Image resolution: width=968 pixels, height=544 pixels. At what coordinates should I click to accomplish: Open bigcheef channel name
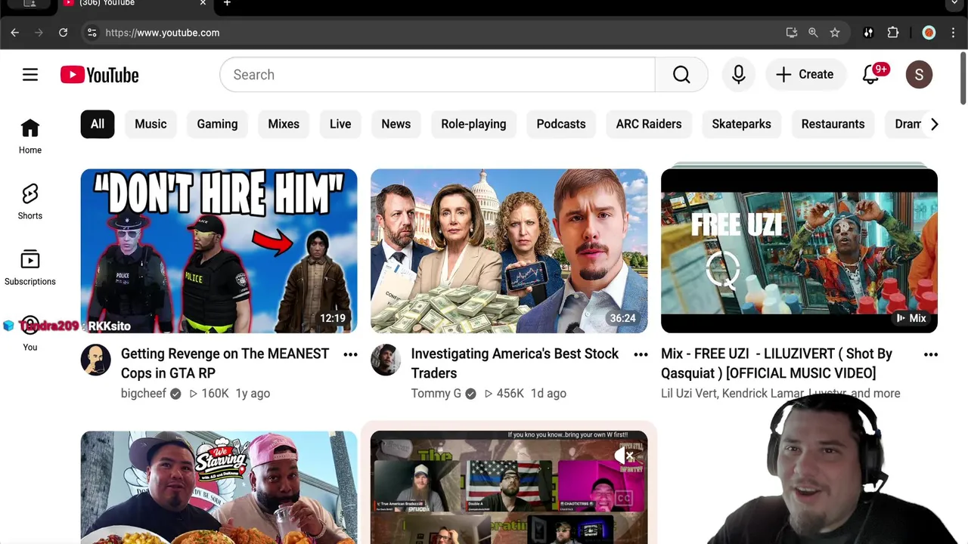(144, 394)
